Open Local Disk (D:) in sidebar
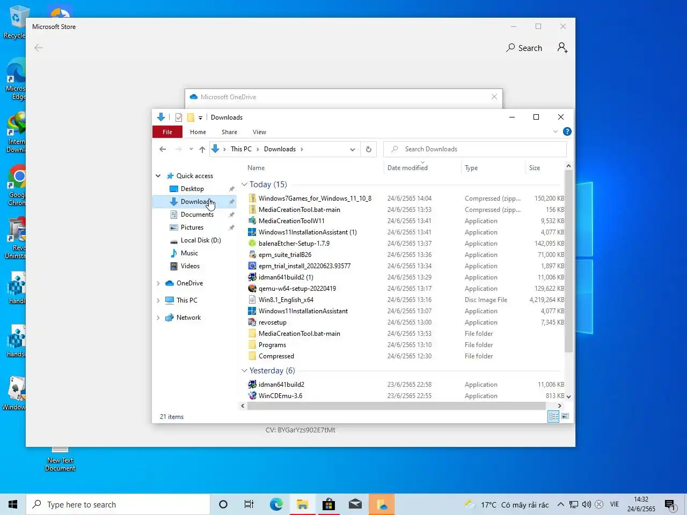 pyautogui.click(x=201, y=240)
